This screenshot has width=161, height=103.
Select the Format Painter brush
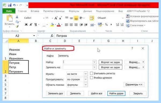17,26
